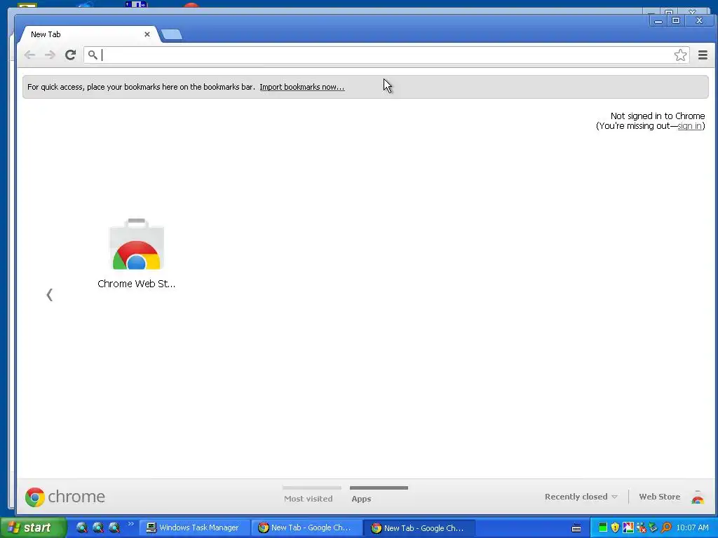Click the sign in link

[690, 126]
